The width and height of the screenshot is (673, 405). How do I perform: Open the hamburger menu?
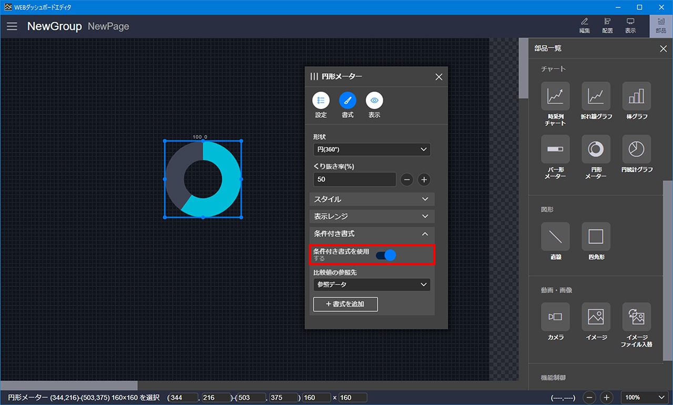[12, 26]
